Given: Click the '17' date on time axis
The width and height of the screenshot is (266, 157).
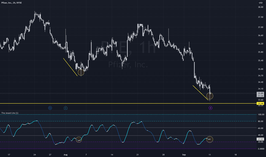Looking at the screenshot, I should pos(9,155).
